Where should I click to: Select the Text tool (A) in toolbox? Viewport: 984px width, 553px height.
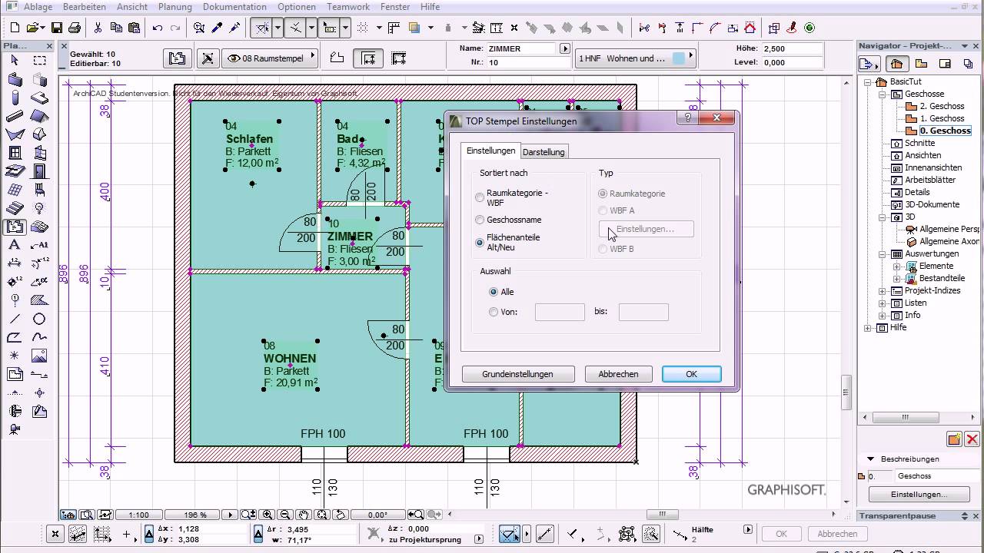(x=15, y=245)
